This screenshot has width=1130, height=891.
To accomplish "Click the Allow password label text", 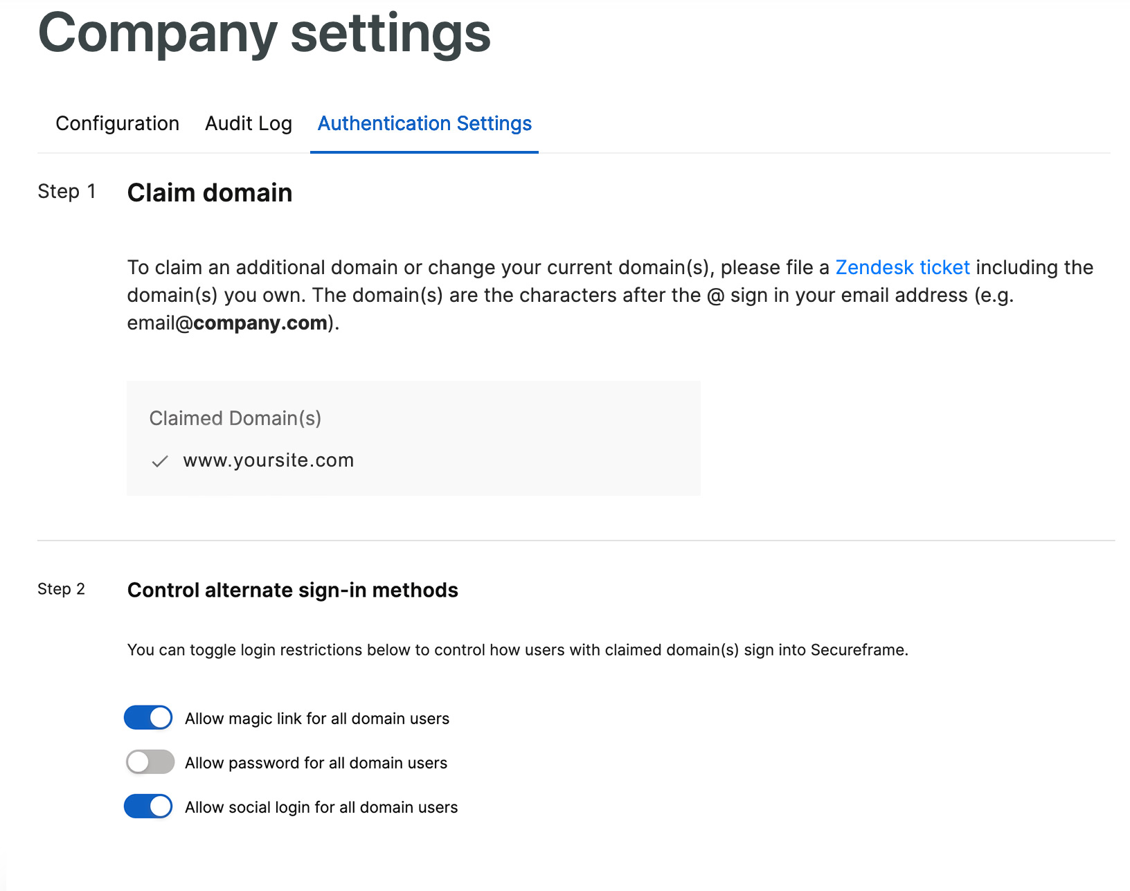I will coord(316,762).
